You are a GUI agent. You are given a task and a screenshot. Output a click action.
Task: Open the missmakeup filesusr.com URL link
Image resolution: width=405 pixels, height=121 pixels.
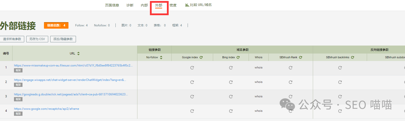point(73,65)
